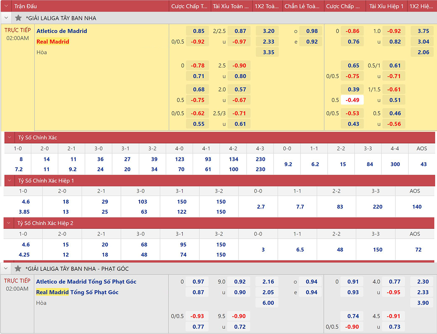The width and height of the screenshot is (437, 334).
Task: Collapse the LaLiga Phạt Góc section chevron
Action: 6,268
